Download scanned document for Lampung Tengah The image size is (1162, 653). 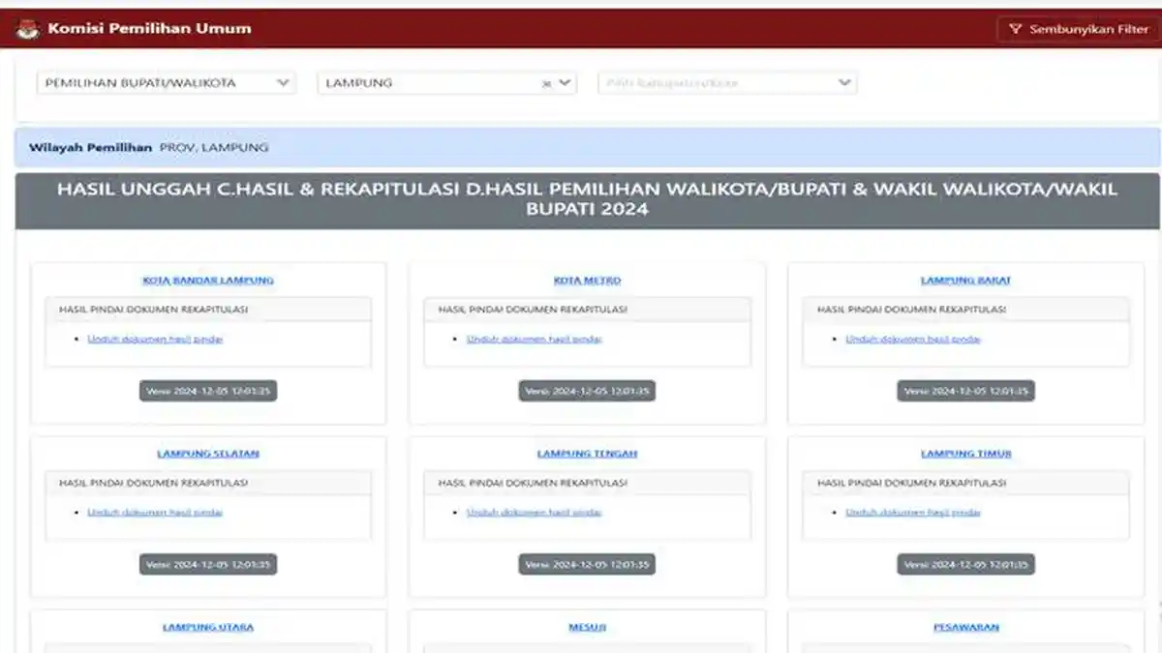point(535,513)
